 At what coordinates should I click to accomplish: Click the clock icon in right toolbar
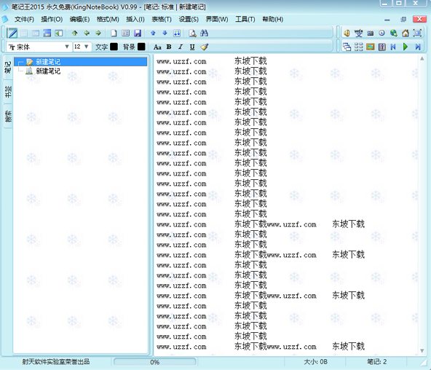pos(381,33)
